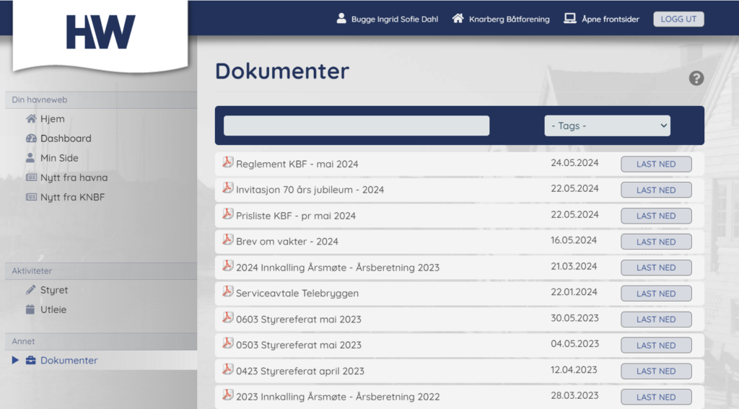Viewport: 739px width, 409px height.
Task: Download 0423 Styrereferat april 2023
Action: (656, 371)
